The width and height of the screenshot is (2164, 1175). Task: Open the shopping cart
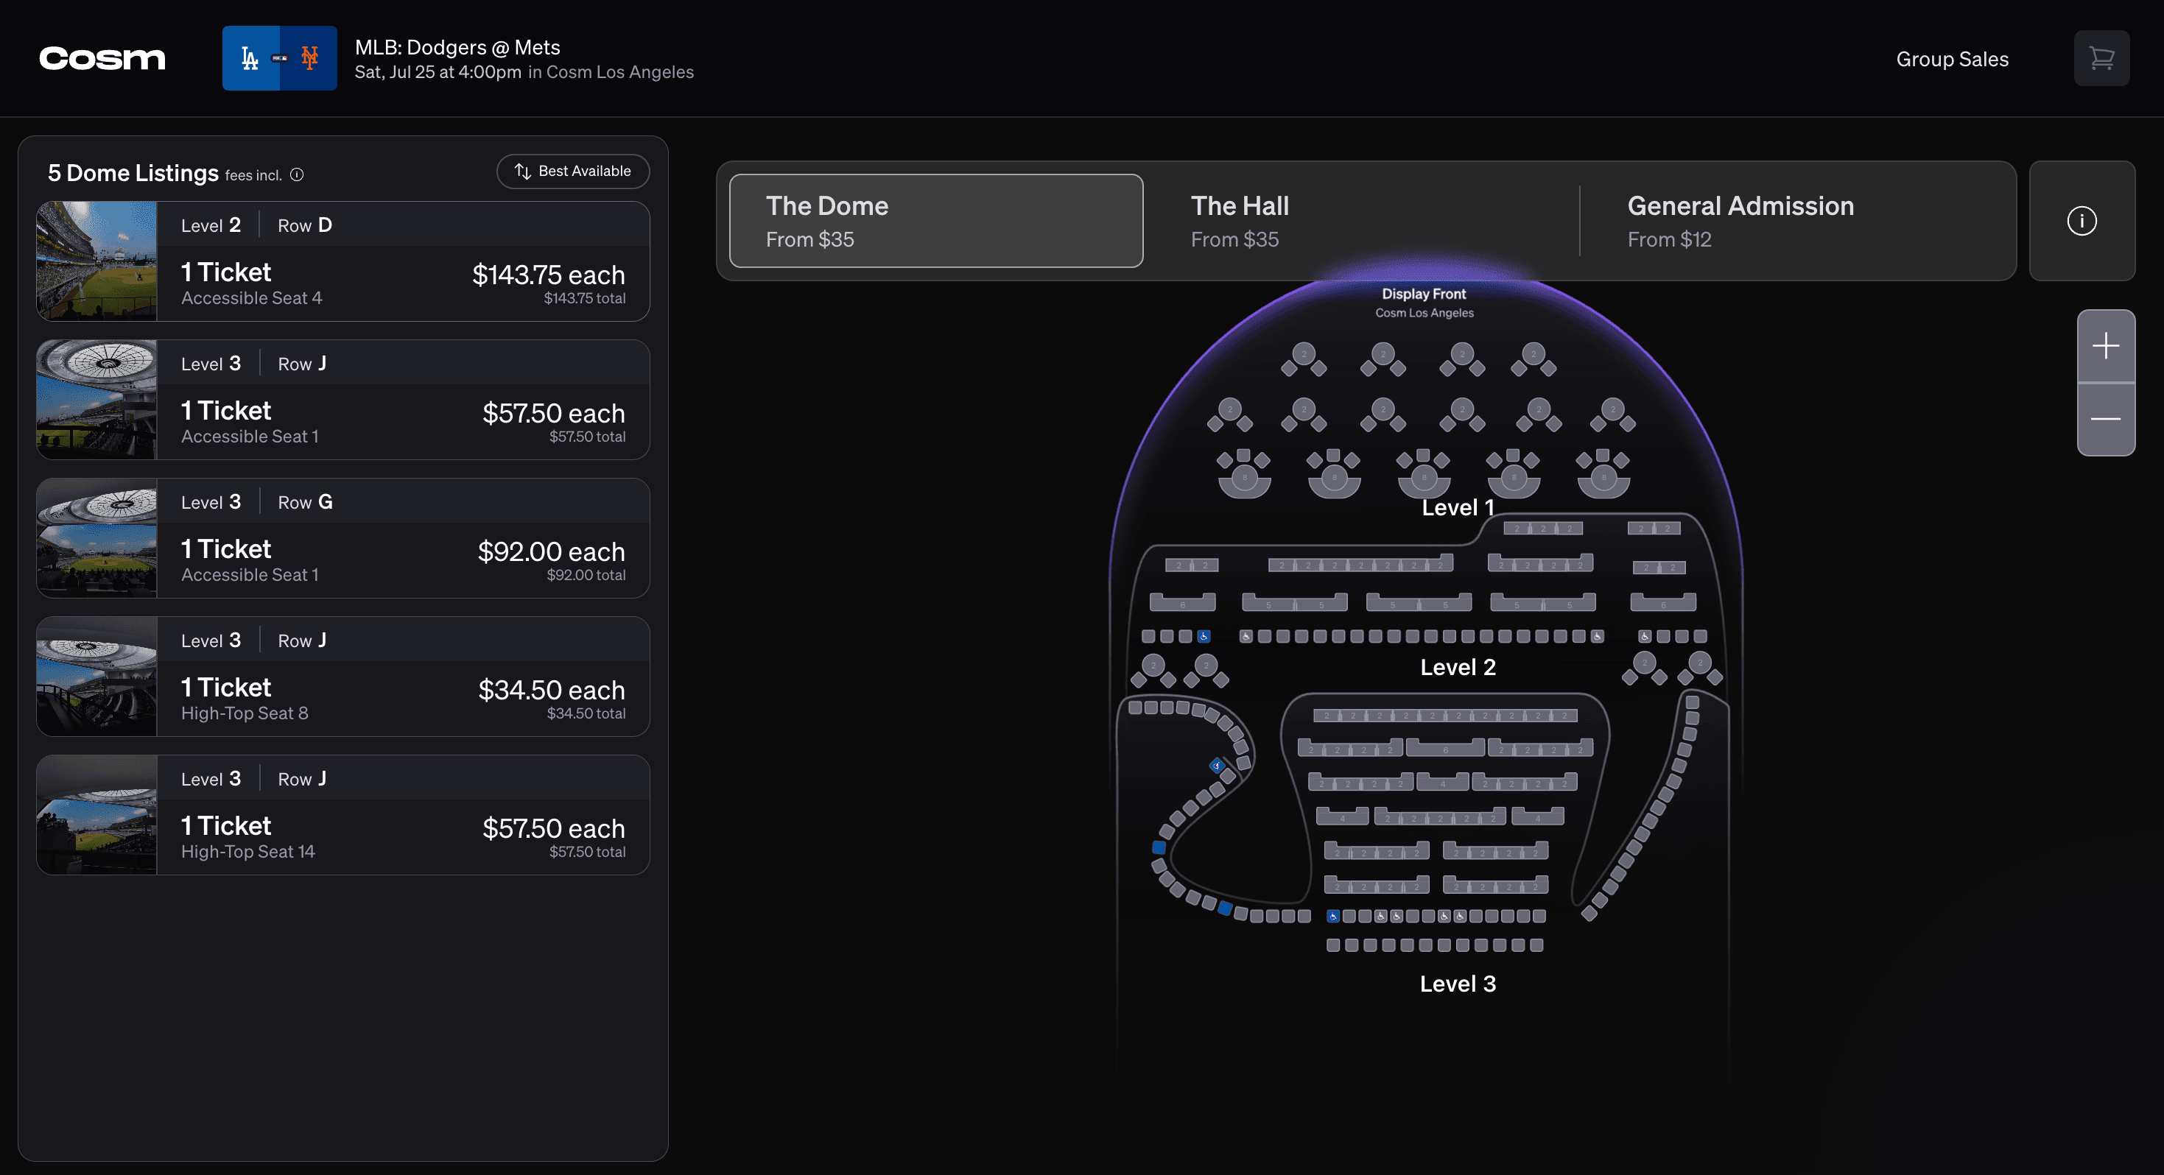tap(2101, 58)
